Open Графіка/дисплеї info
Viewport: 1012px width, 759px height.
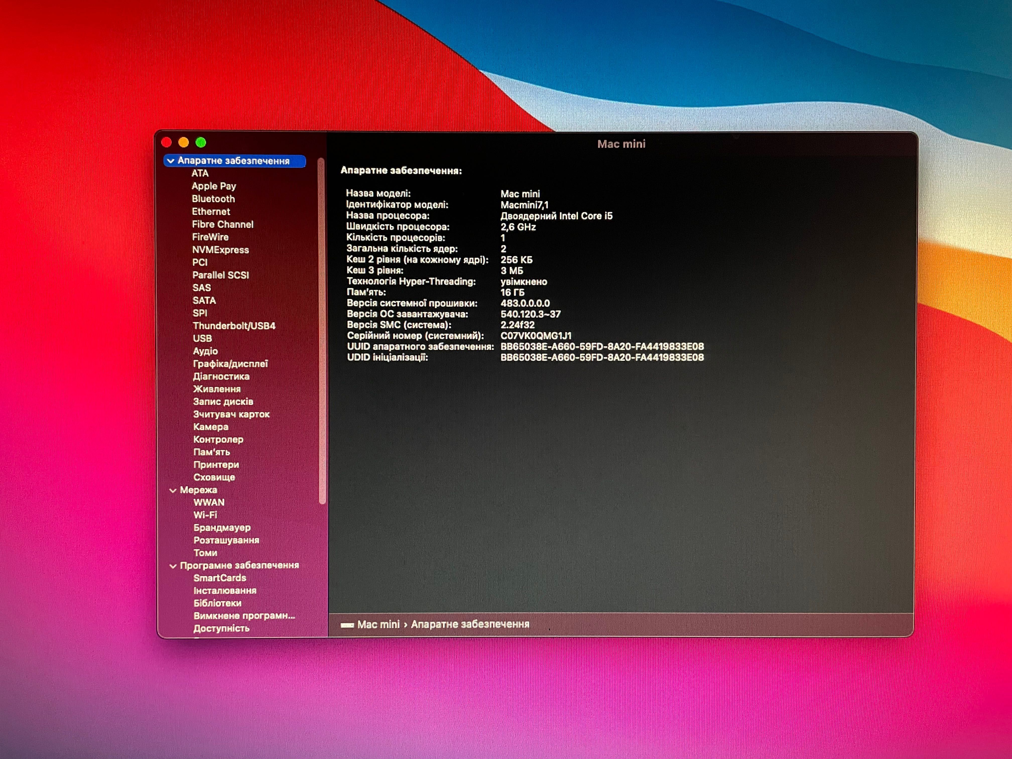pos(230,364)
